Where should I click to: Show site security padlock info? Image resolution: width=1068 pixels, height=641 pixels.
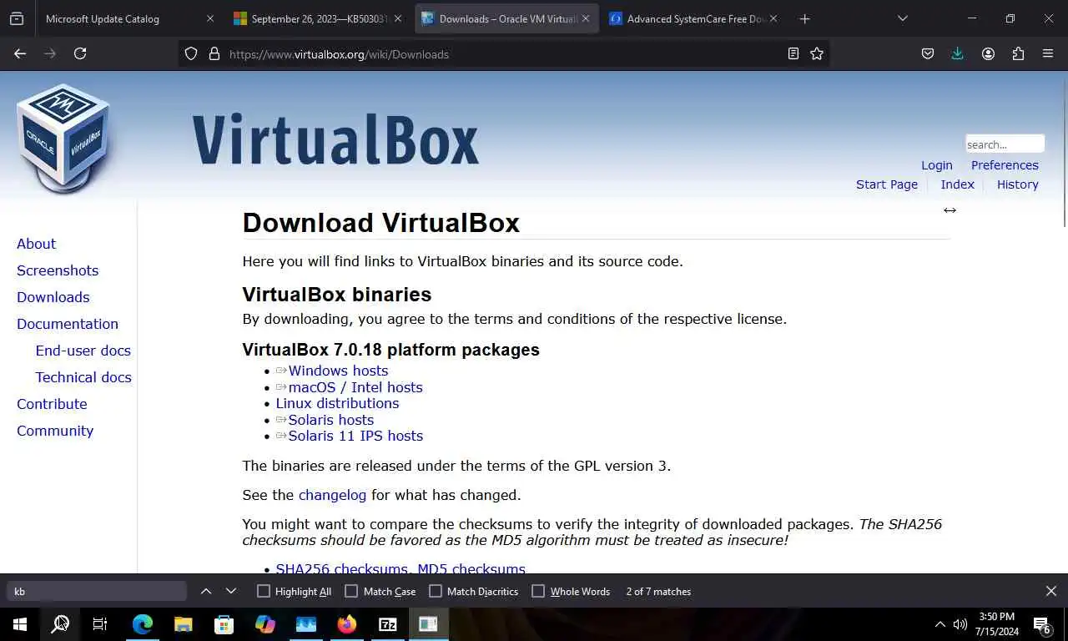tap(214, 53)
